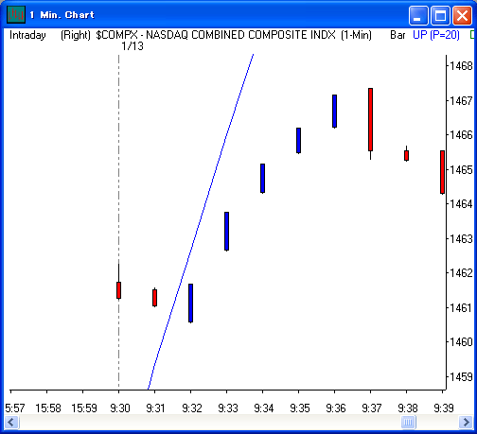Select the "UP (P=20)" indicator label
The image size is (477, 434).
(436, 35)
